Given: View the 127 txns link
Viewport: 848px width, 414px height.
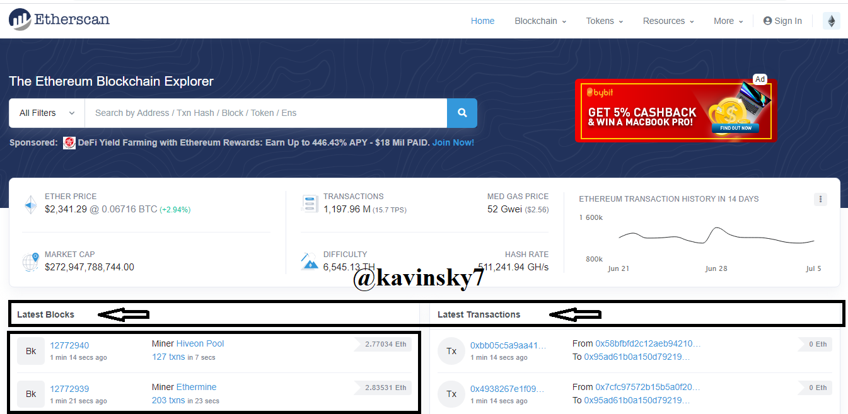Looking at the screenshot, I should point(168,357).
